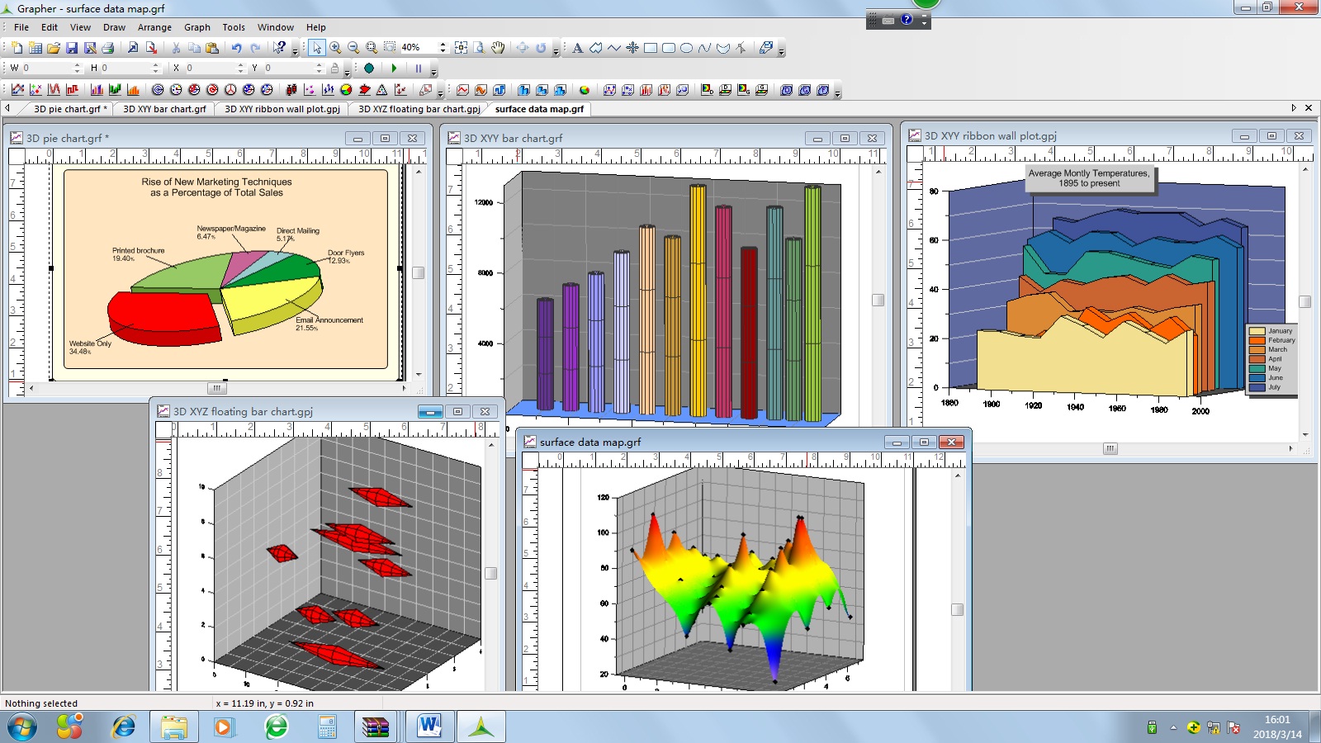Adjust the W width spinner arrows
This screenshot has width=1321, height=743.
[78, 68]
